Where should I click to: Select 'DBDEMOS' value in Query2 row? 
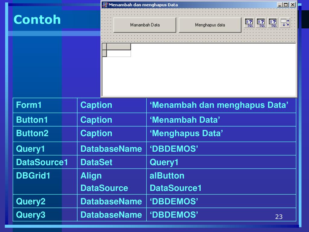click(174, 201)
